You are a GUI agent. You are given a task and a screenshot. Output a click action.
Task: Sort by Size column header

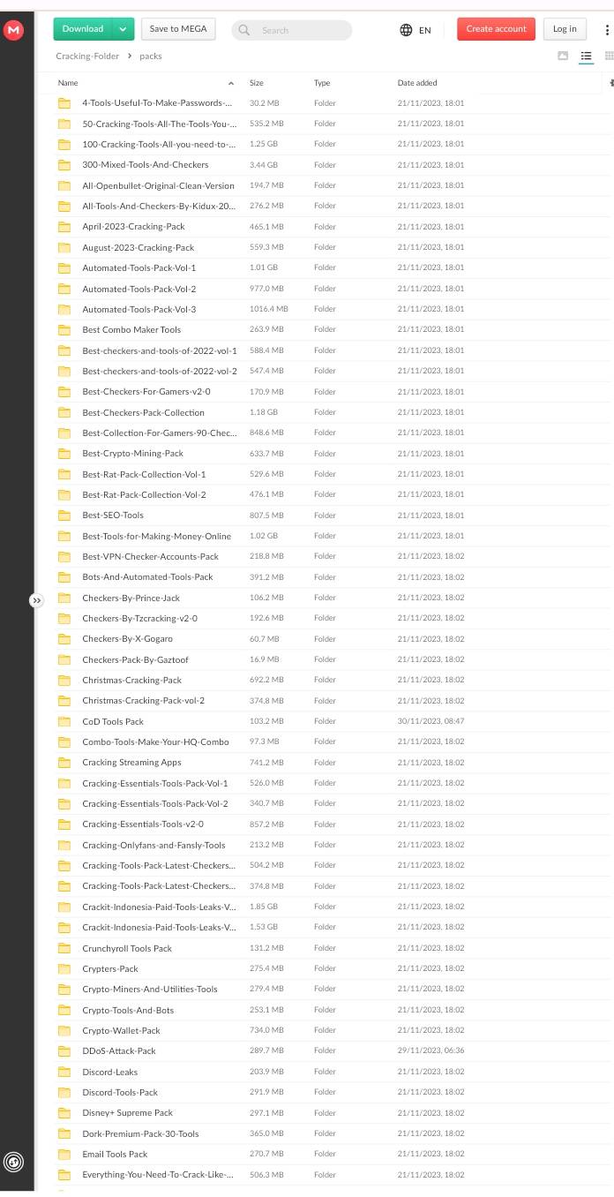pos(257,83)
